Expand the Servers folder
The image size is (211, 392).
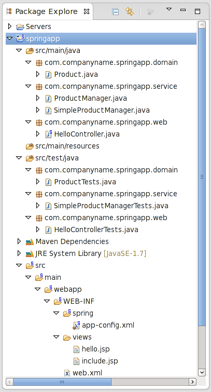pyautogui.click(x=10, y=26)
